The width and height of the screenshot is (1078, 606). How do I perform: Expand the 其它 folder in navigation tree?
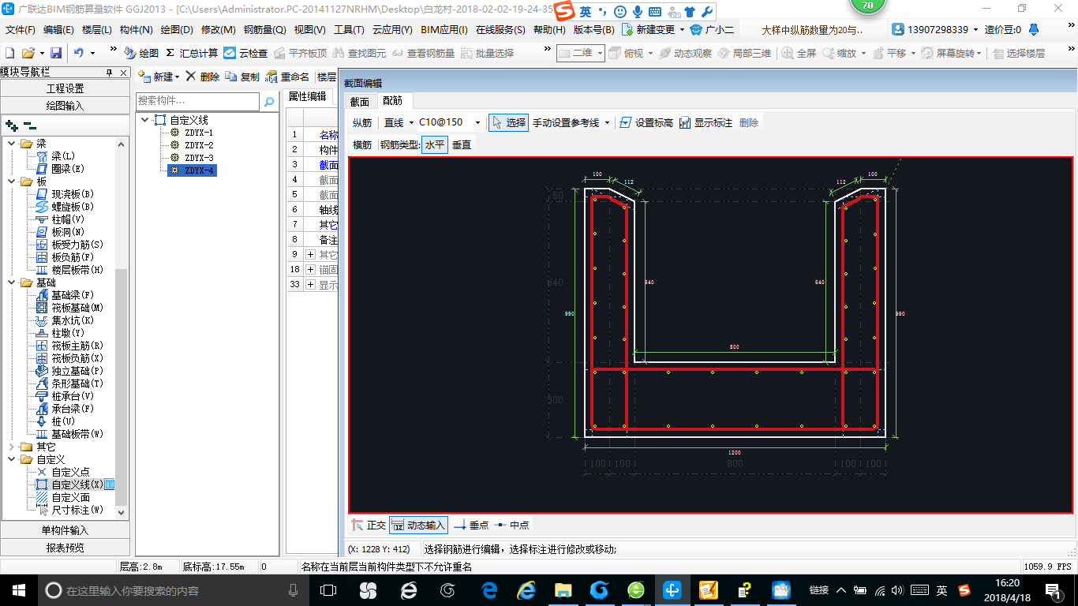[x=12, y=447]
